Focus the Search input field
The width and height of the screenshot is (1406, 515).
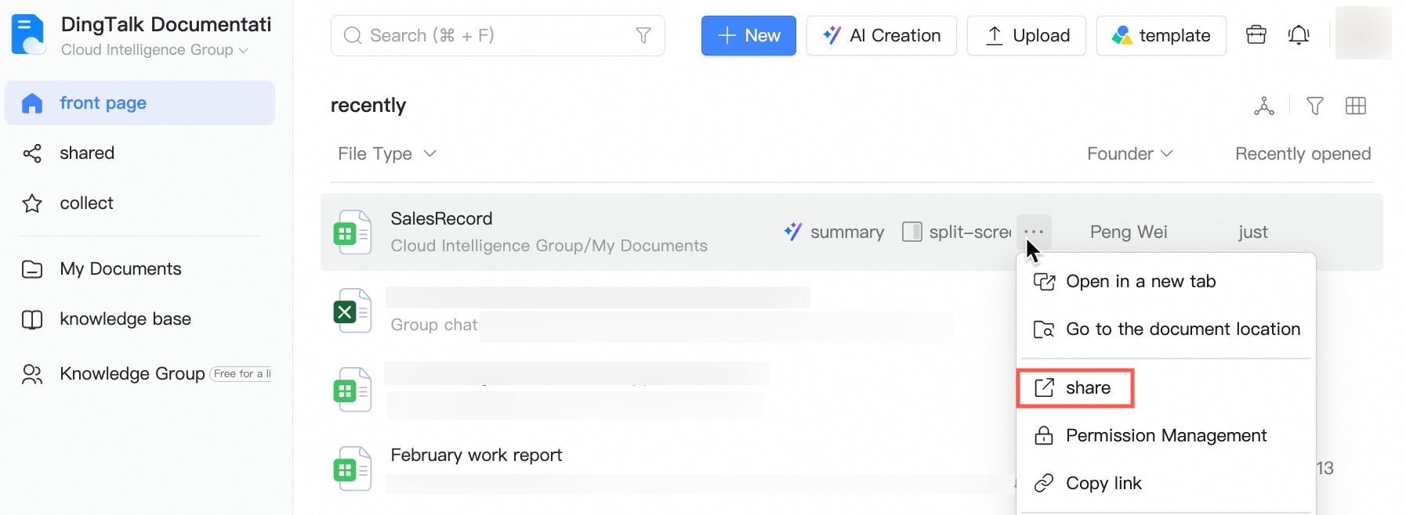pos(498,36)
